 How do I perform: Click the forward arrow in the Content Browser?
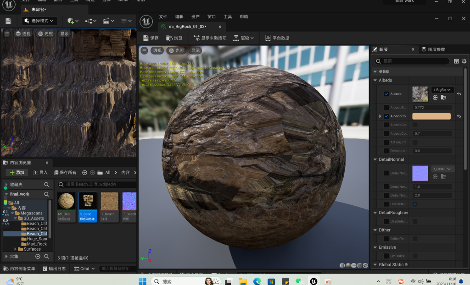tap(92, 173)
